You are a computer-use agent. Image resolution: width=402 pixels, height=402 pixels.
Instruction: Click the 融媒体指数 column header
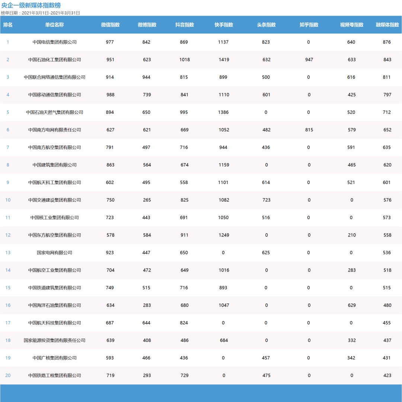387,25
